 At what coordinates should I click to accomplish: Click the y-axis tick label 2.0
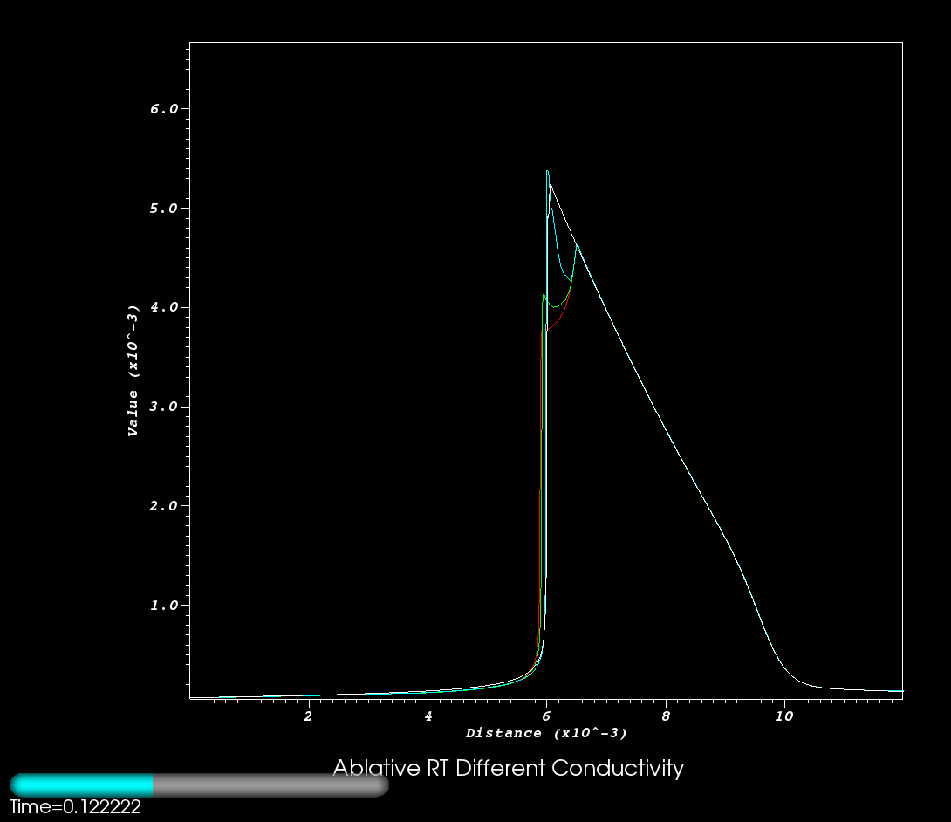coord(164,506)
